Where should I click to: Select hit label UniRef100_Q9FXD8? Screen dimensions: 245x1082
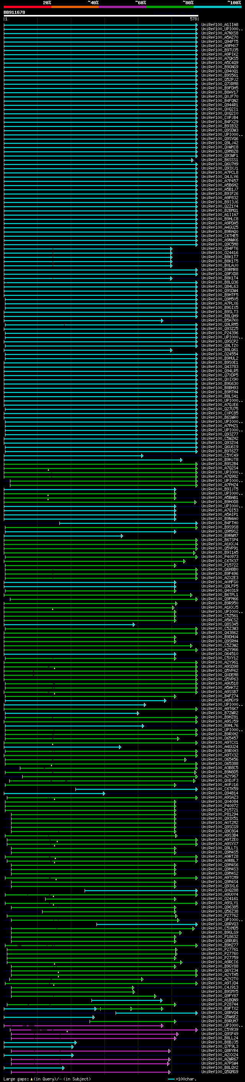click(220, 274)
